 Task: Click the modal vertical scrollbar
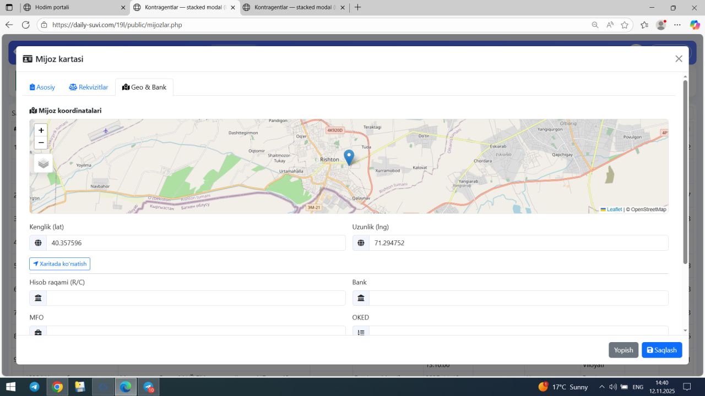tap(685, 172)
